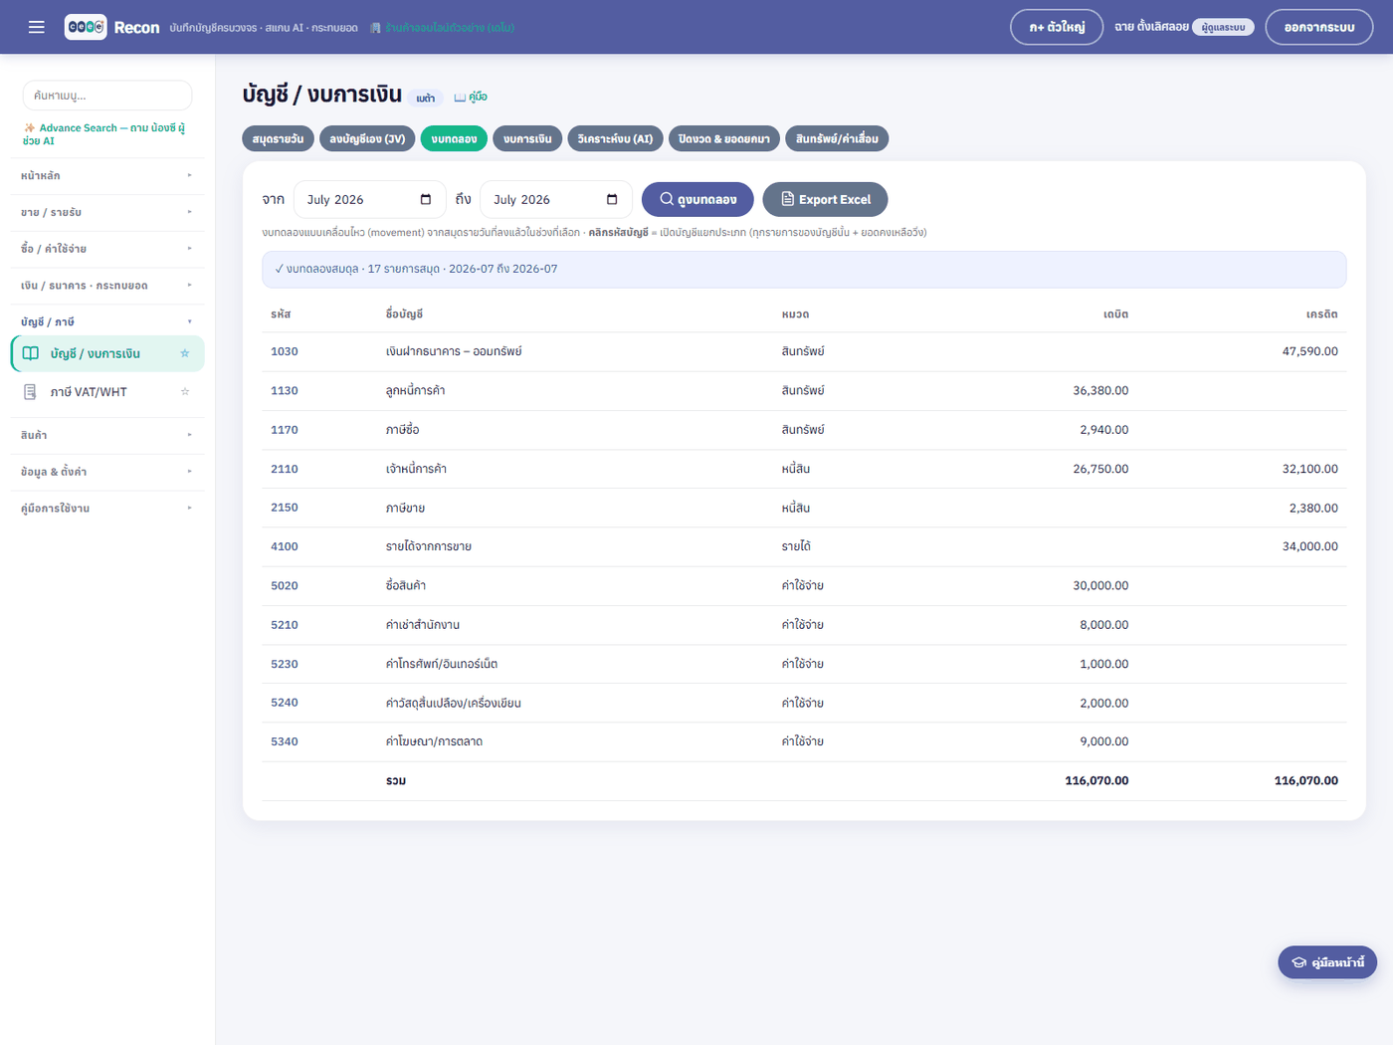Collapse the บัญชี / ภาษี sidebar section
The width and height of the screenshot is (1393, 1045).
point(107,321)
